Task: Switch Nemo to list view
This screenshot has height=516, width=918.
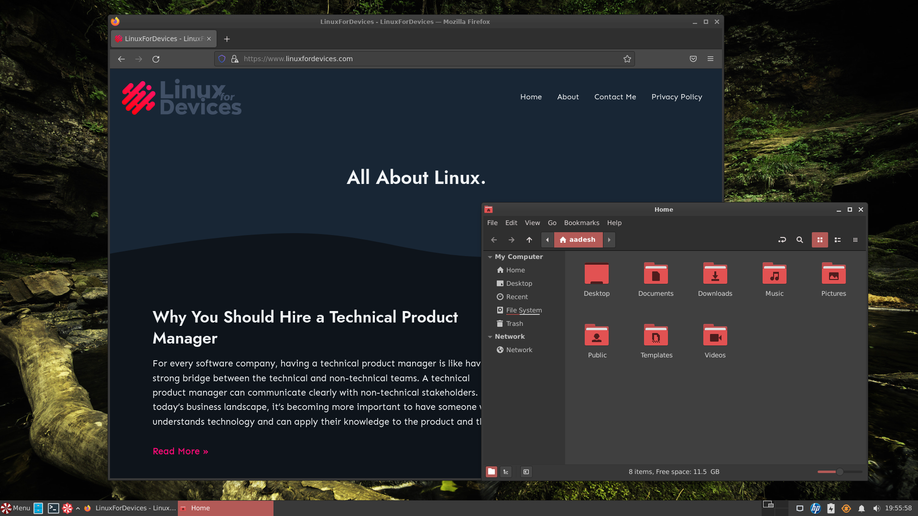Action: [837, 240]
